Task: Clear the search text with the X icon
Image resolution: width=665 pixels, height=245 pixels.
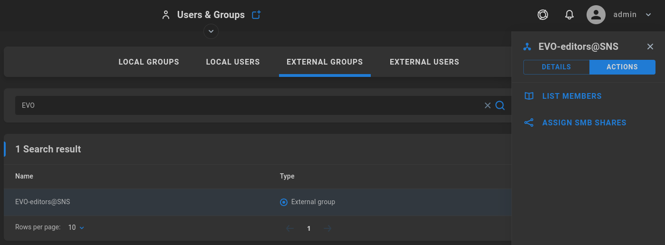Action: coord(487,105)
